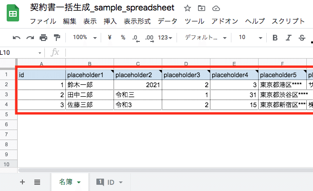Select the cell with value 15

click(234, 105)
